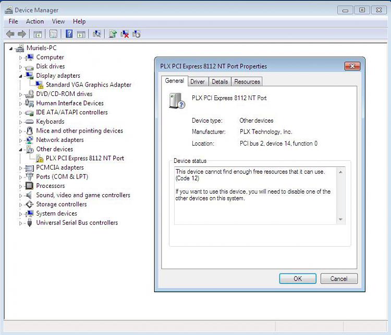Close the PLX properties dialog with red X

pyautogui.click(x=352, y=66)
